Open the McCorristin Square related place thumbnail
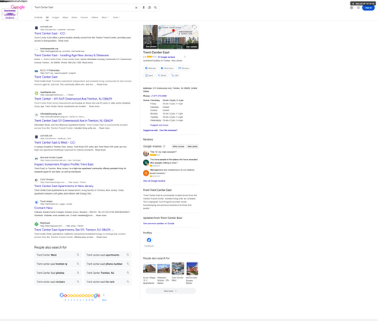380x321 pixels. pyautogui.click(x=192, y=269)
